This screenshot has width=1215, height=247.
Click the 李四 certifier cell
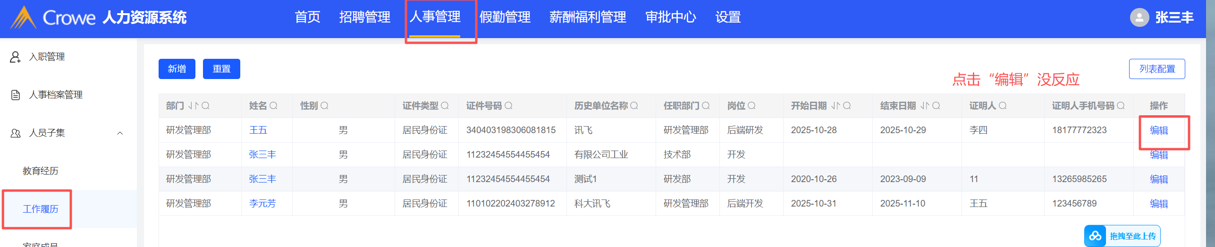[x=979, y=130]
